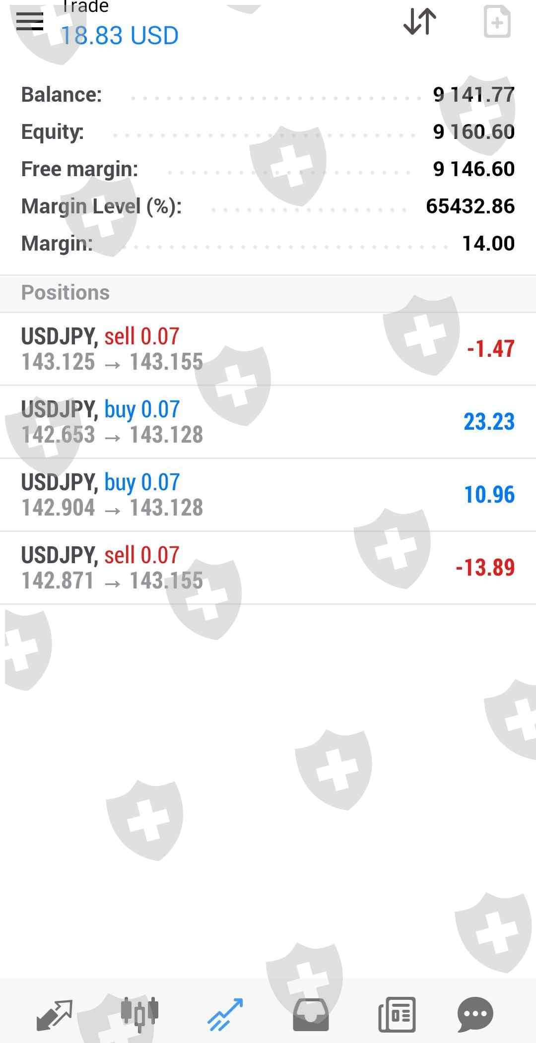536x1043 pixels.
Task: Select the blue Trade tab icon
Action: point(225,1014)
